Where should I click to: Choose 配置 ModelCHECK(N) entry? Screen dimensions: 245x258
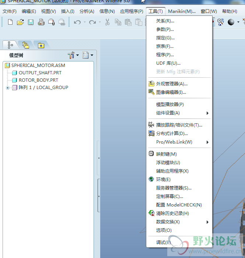pyautogui.click(x=179, y=205)
